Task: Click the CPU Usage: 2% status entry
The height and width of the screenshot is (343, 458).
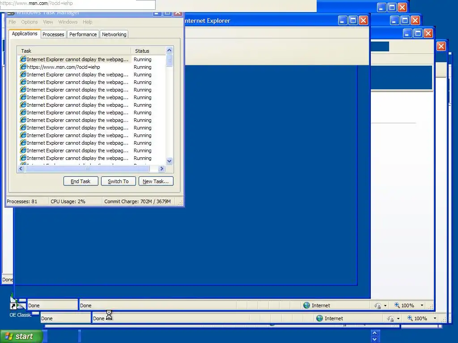Action: pyautogui.click(x=68, y=201)
